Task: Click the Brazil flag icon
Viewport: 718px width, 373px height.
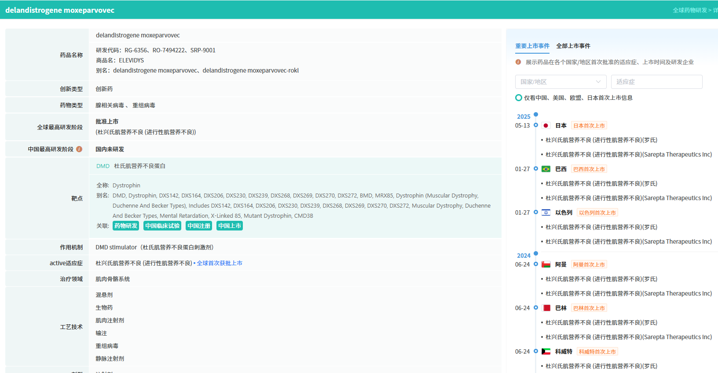Action: click(x=546, y=169)
